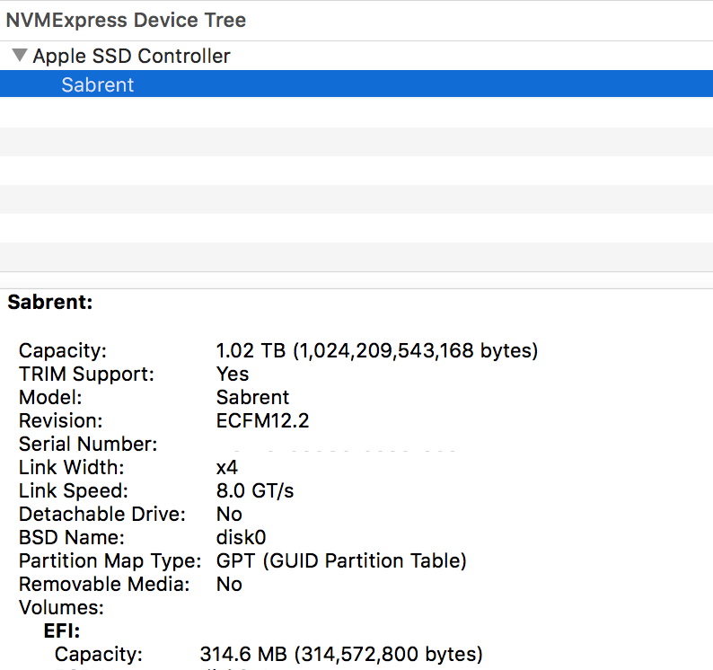Click the BSD Name value disk0
The height and width of the screenshot is (670, 713).
pyautogui.click(x=241, y=538)
